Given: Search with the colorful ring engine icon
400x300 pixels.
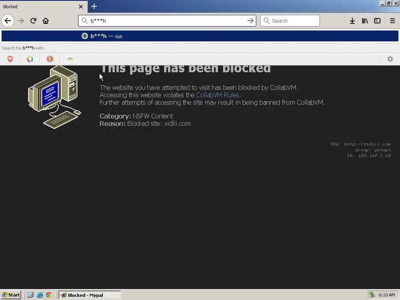Looking at the screenshot, I should [30, 59].
